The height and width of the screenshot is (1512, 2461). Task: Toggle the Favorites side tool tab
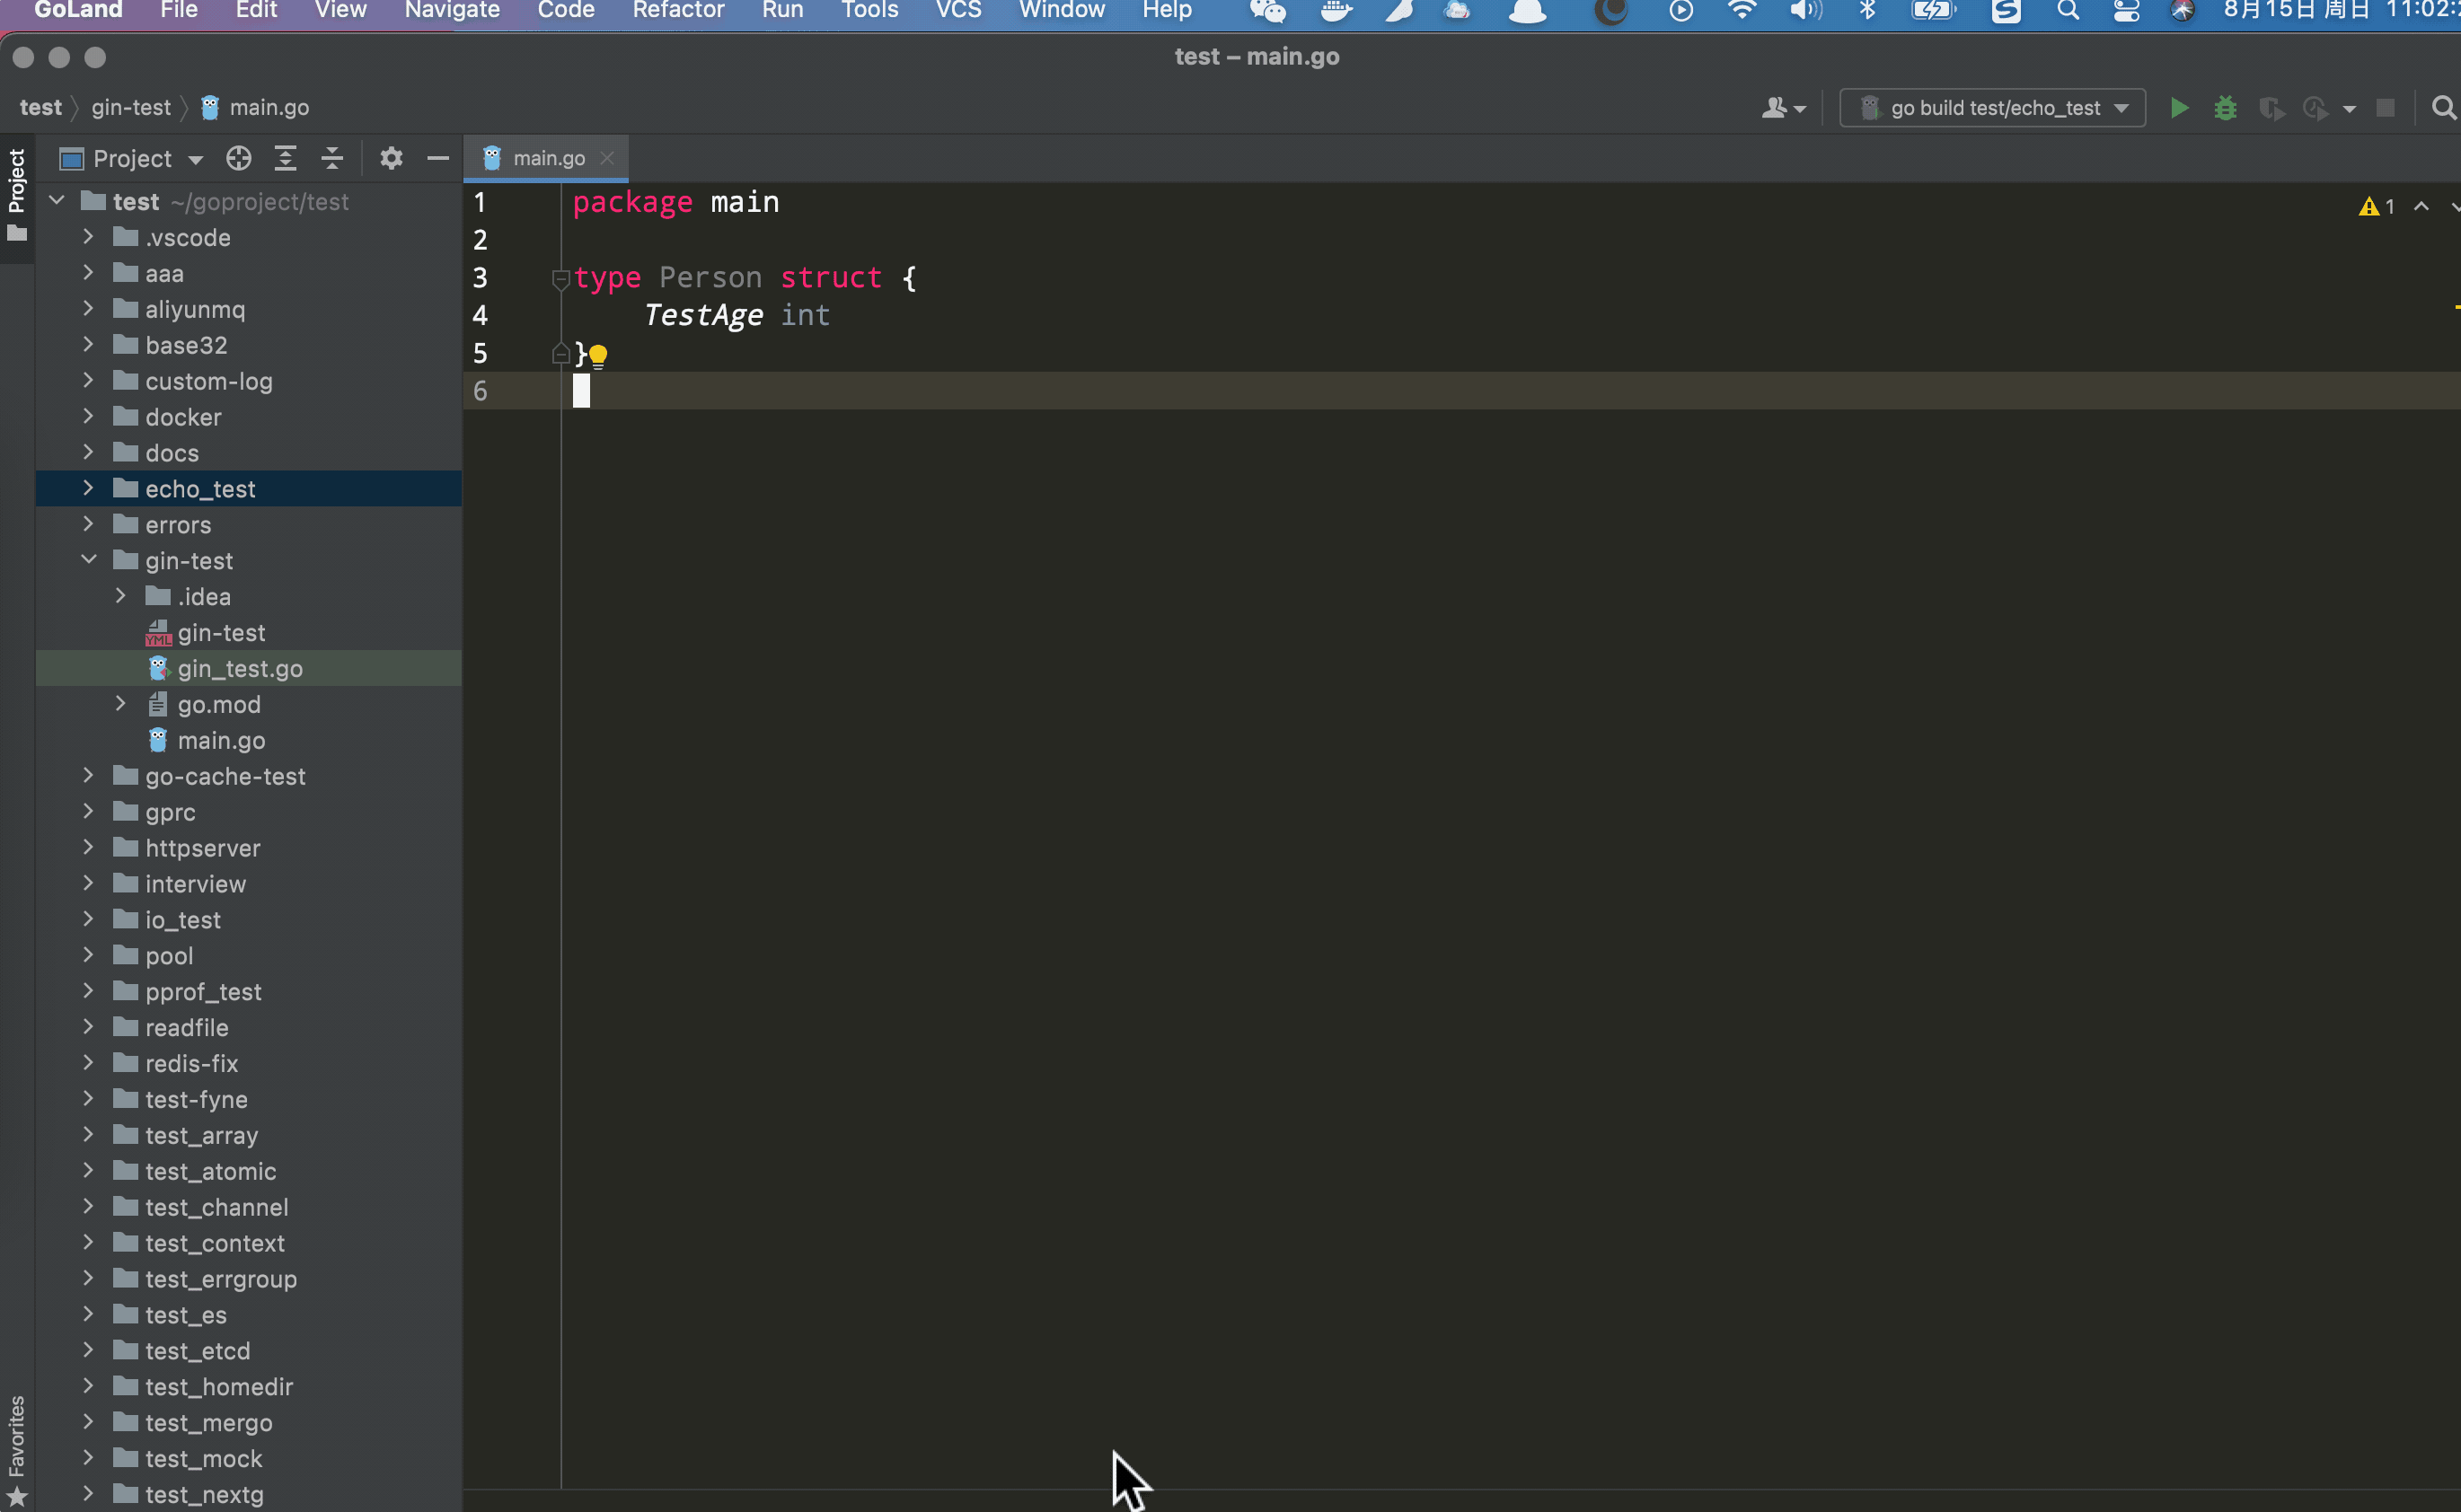tap(17, 1436)
